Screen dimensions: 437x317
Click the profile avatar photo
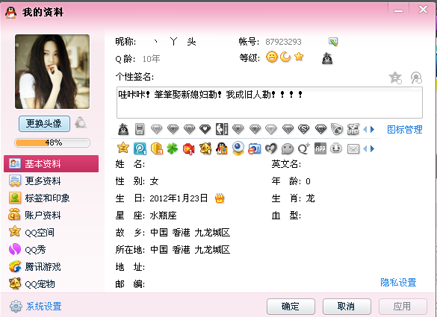point(52,72)
